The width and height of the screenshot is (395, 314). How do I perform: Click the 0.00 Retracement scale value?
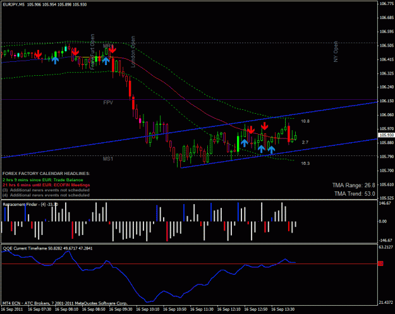383,221
